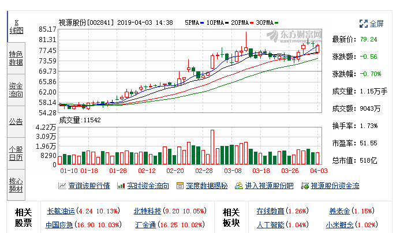
Task: Open related stock 汇金通
Action: pyautogui.click(x=145, y=225)
